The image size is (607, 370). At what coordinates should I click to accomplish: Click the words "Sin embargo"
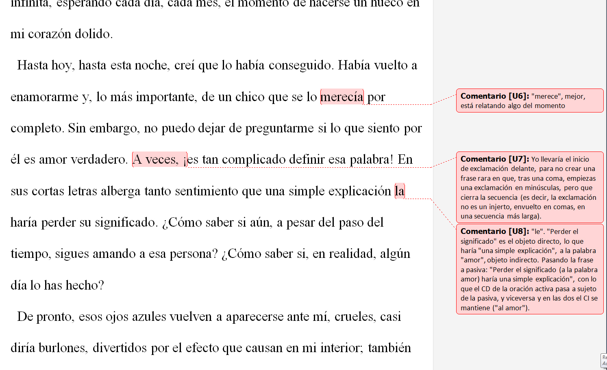point(103,128)
